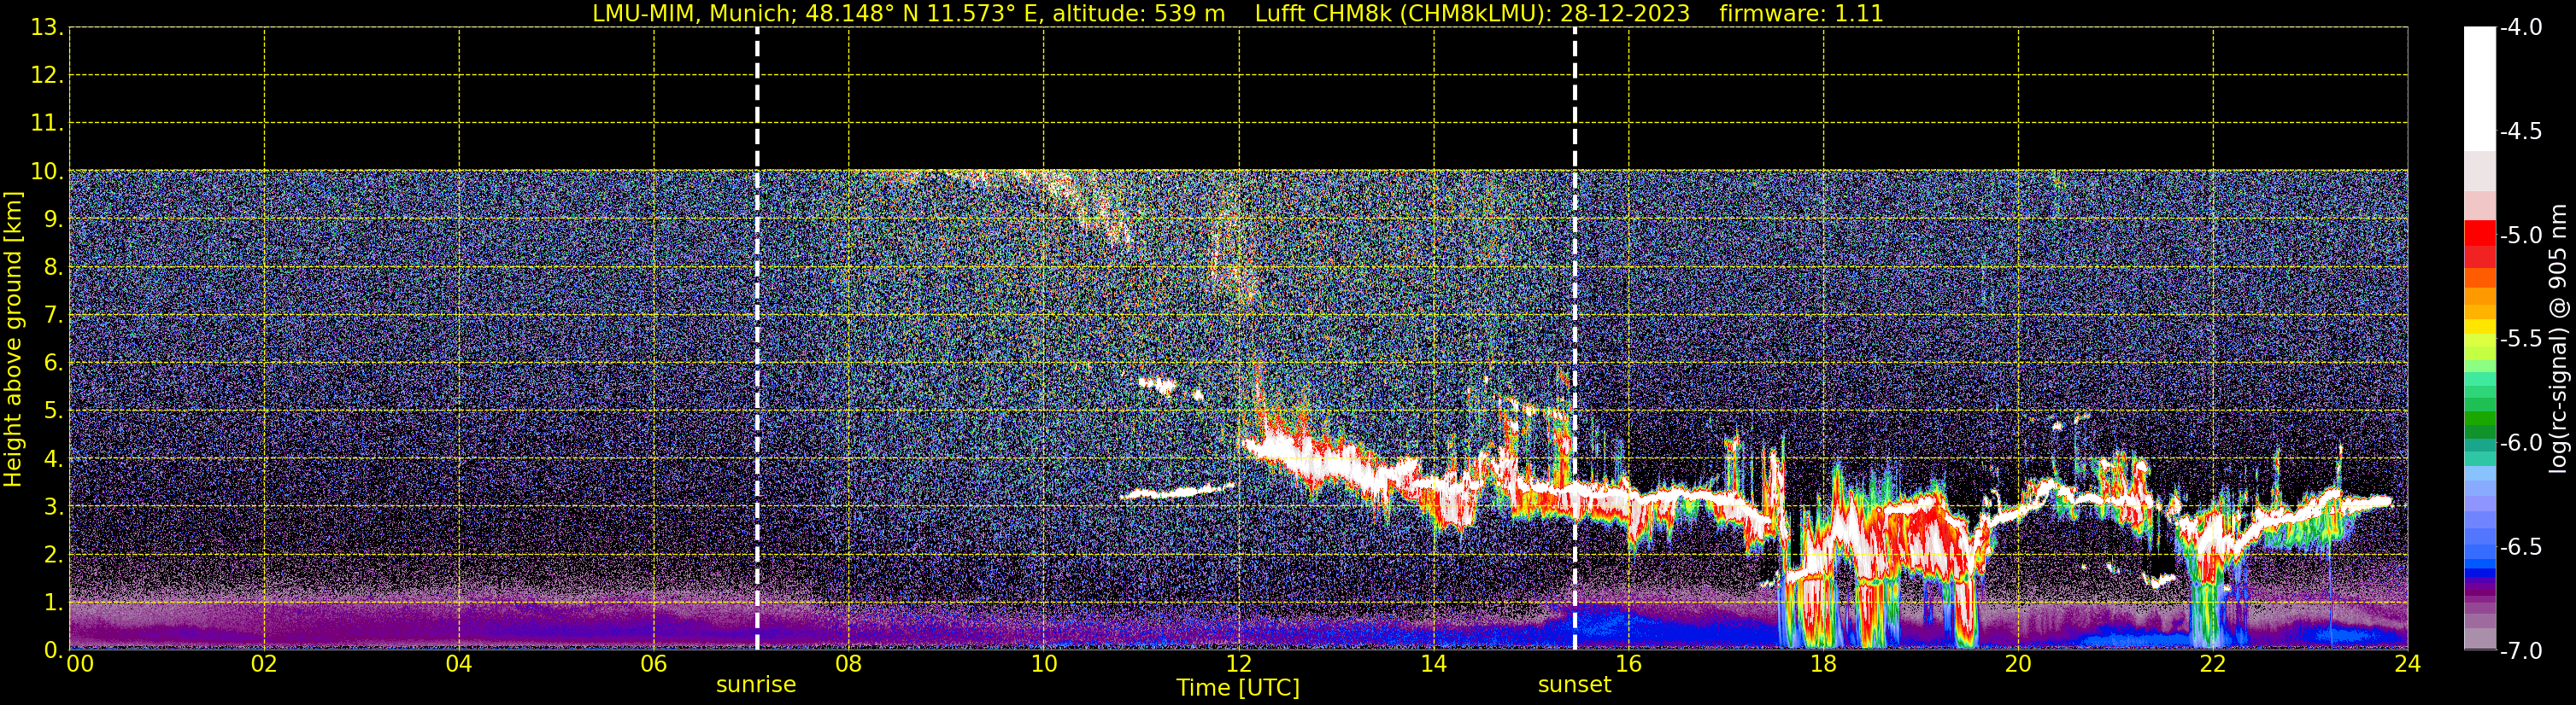Click the white dashed sunset marker line
This screenshot has height=705, width=2576.
(1575, 339)
